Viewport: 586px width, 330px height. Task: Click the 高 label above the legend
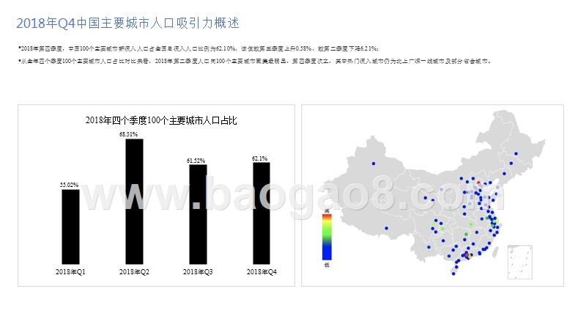pyautogui.click(x=327, y=211)
